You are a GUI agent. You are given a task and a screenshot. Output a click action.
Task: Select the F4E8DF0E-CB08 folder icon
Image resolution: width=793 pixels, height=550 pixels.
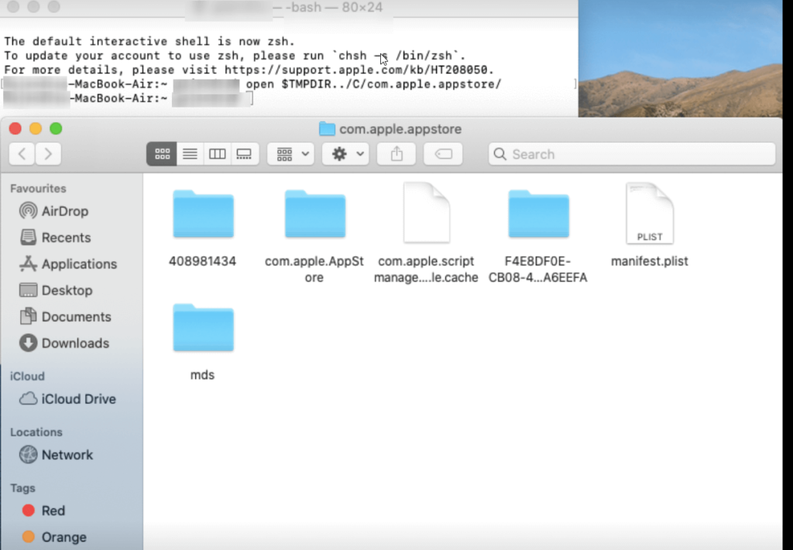[538, 214]
